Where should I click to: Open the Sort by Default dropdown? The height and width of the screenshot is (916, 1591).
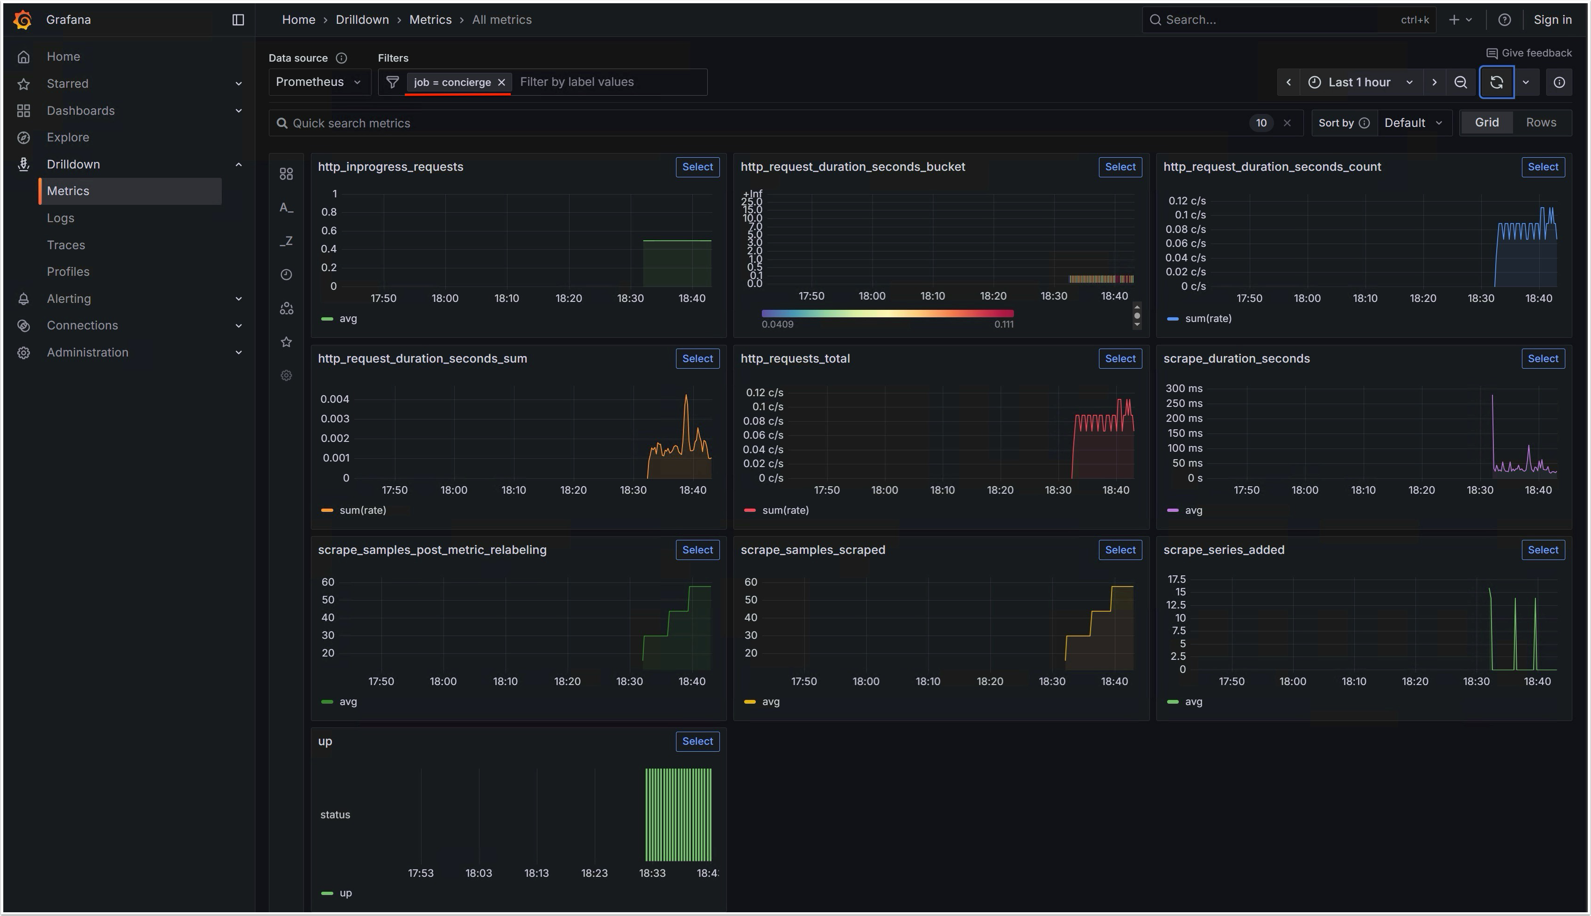coord(1413,123)
